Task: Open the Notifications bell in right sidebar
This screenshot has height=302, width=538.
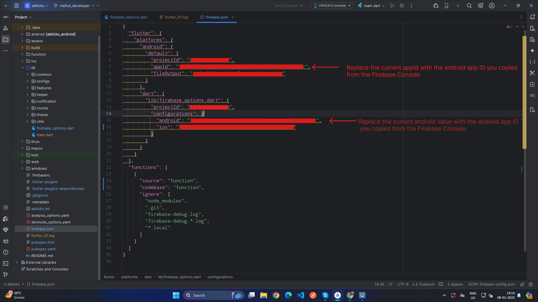Action: [x=532, y=17]
